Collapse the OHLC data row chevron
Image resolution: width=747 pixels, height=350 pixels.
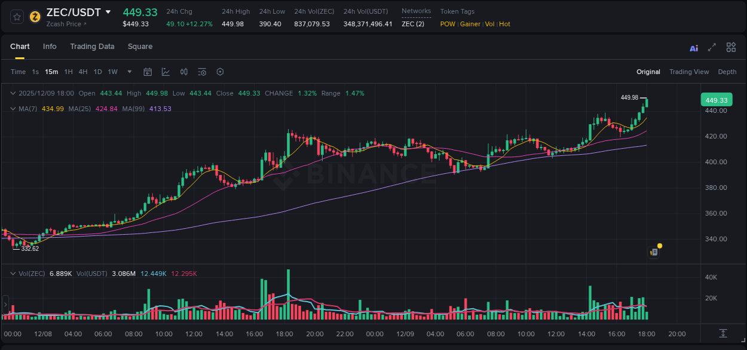[x=13, y=93]
